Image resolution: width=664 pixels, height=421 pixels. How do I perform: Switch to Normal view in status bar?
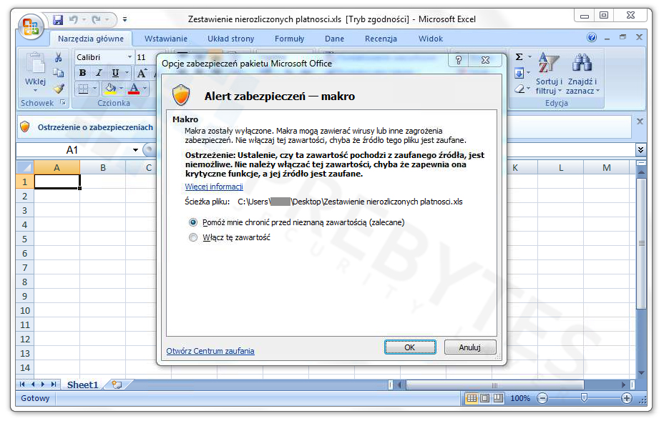[x=472, y=398]
